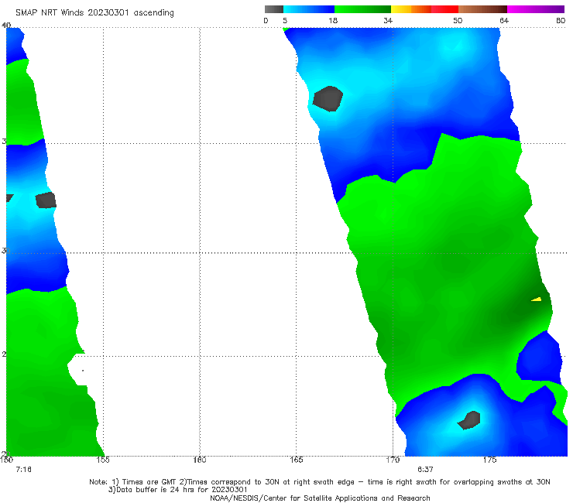Click the swath time label '7:16'
573x503 pixels.
24,470
